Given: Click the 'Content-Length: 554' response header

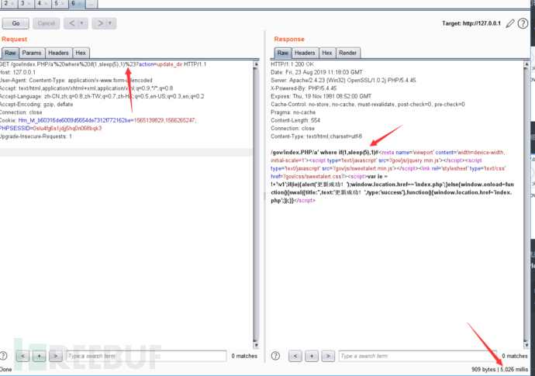Looking at the screenshot, I should 295,120.
